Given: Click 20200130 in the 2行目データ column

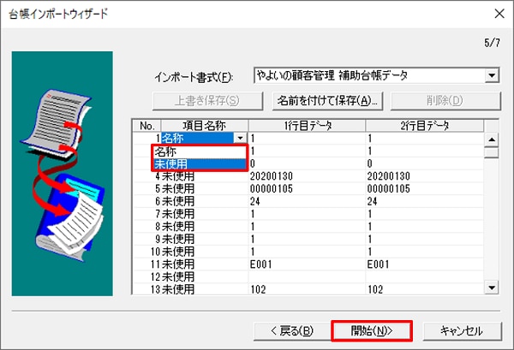Looking at the screenshot, I should 388,176.
